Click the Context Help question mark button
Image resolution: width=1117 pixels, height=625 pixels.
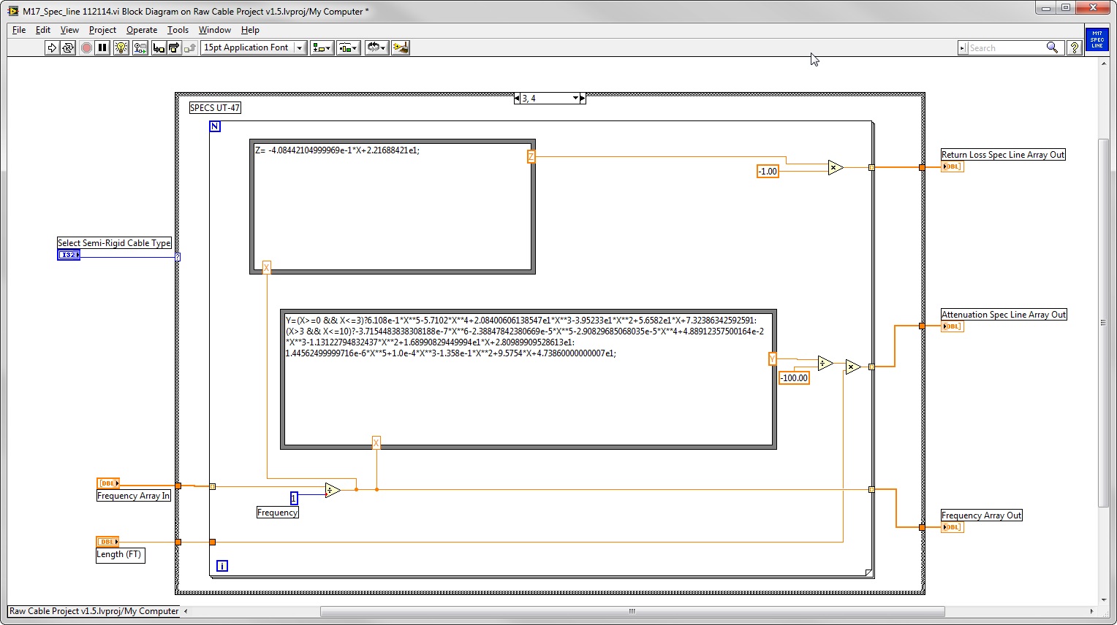(1074, 47)
